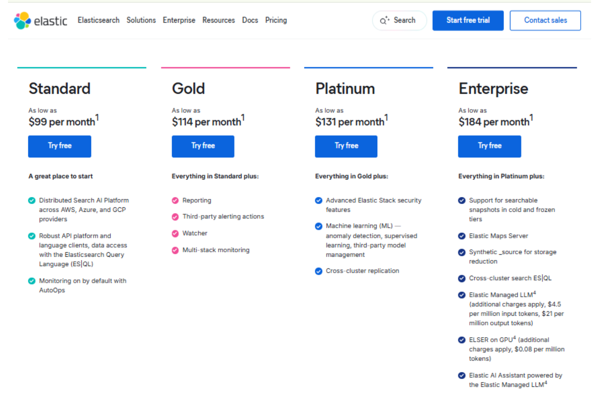Viewport: 599px width, 399px height.
Task: Click check icon beside Synthetic _source
Action: [461, 253]
